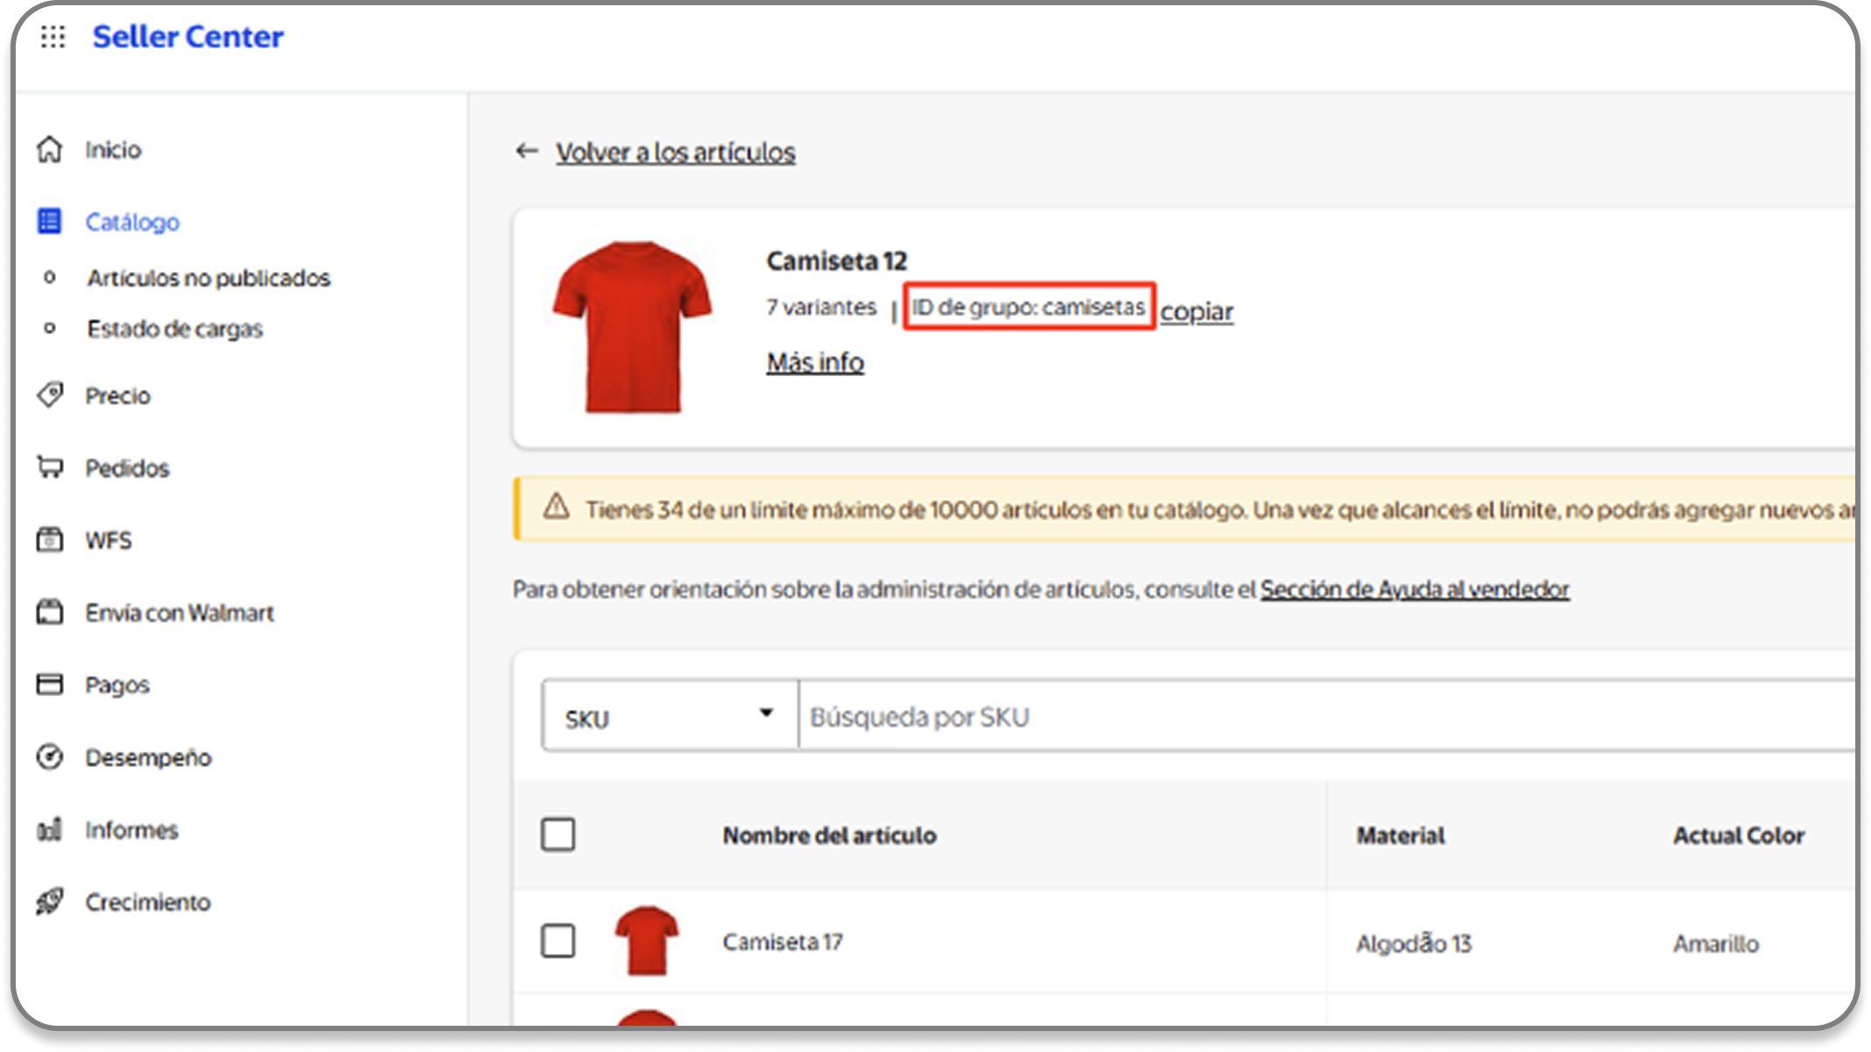Image resolution: width=1871 pixels, height=1052 pixels.
Task: Click the Catálogo list icon
Action: click(x=50, y=221)
